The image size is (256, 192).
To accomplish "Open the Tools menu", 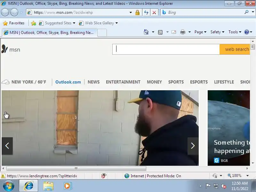I will 235,32.
